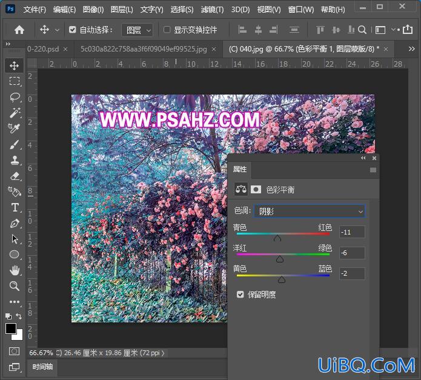This screenshot has width=421, height=380.
Task: Close the Properties panel
Action: click(x=374, y=158)
